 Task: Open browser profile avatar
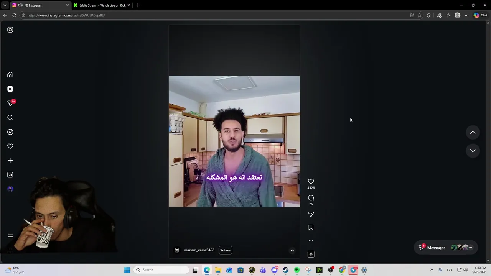(457, 15)
